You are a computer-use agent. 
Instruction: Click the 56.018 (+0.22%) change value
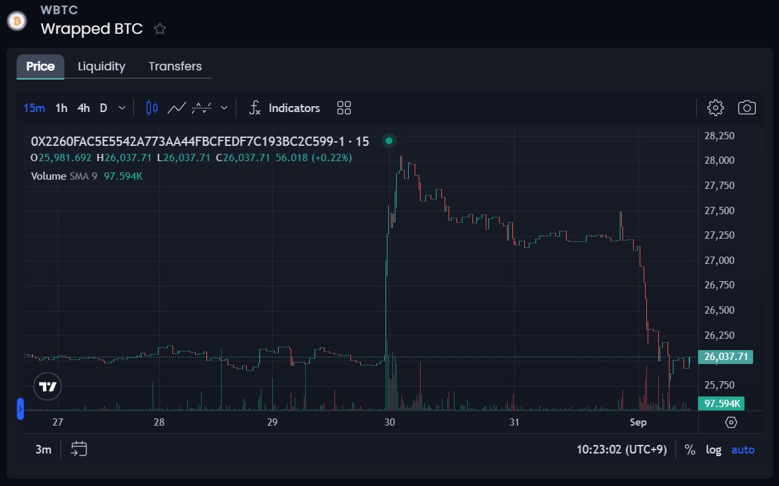(313, 158)
